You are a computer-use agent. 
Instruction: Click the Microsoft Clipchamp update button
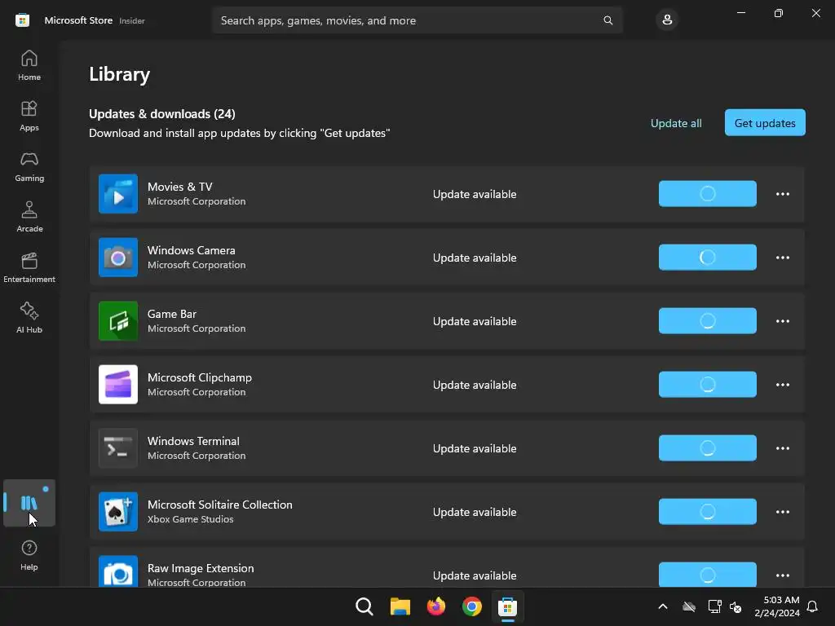click(x=707, y=385)
